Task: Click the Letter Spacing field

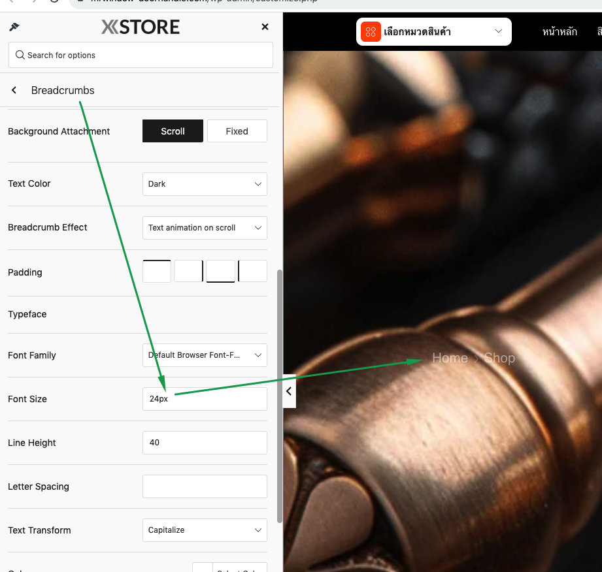Action: [x=205, y=486]
